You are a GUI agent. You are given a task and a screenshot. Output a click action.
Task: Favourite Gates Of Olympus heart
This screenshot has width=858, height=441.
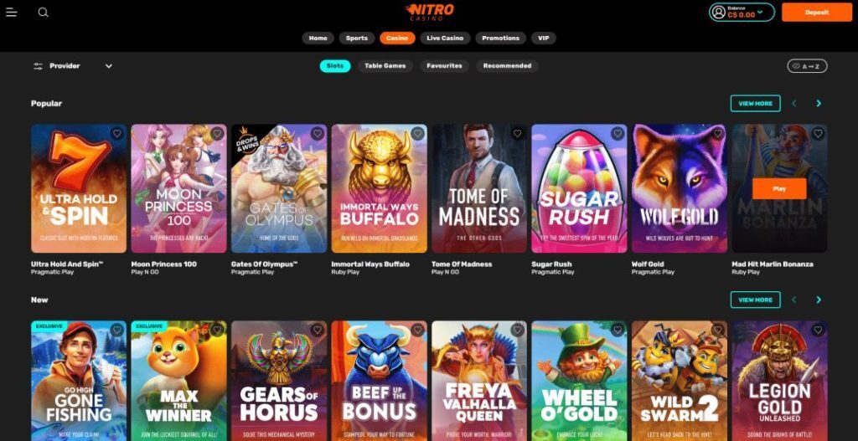tap(318, 134)
